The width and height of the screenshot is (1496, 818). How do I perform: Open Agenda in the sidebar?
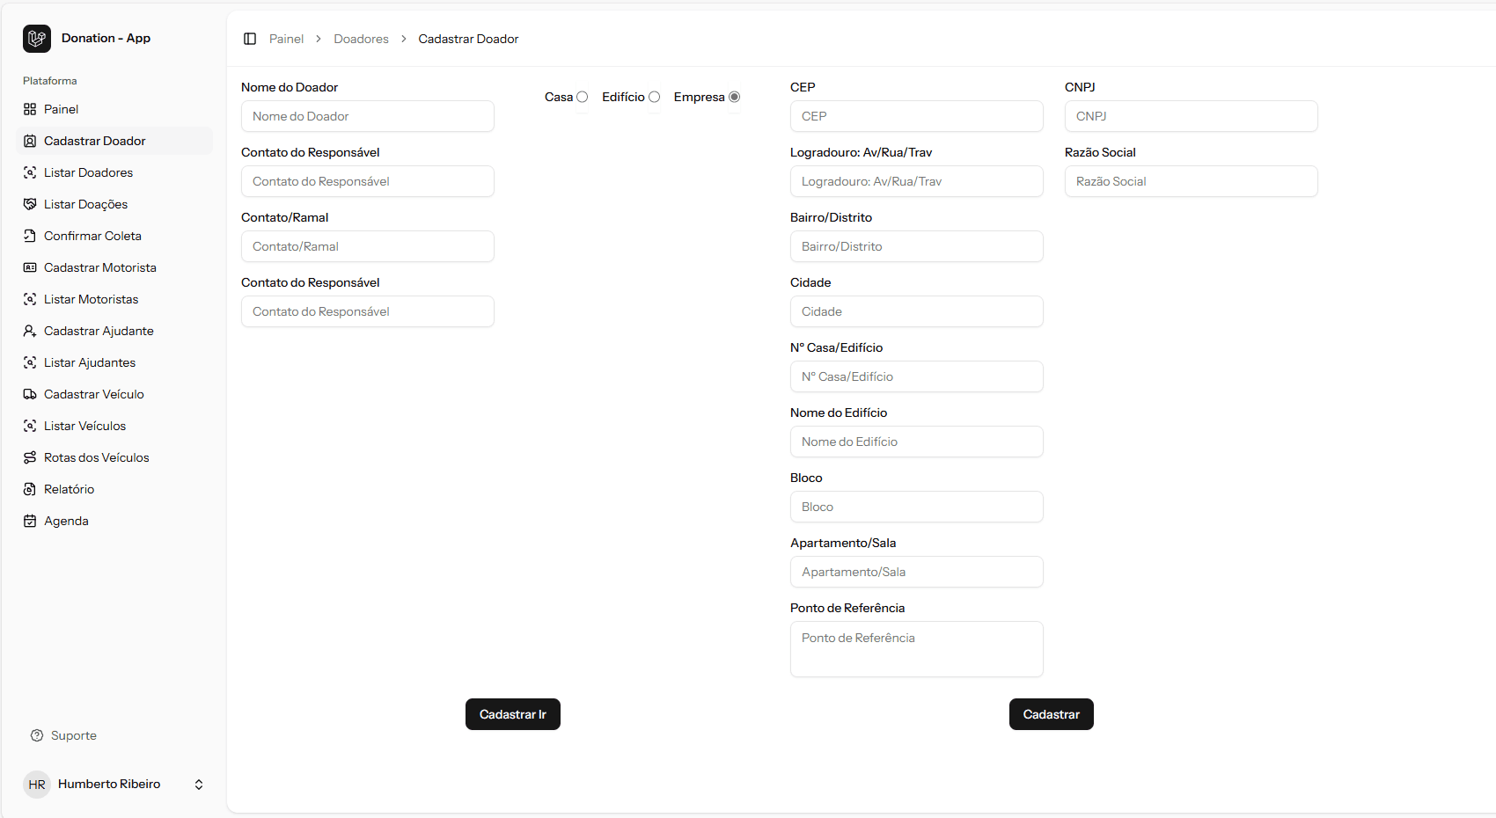(x=114, y=521)
